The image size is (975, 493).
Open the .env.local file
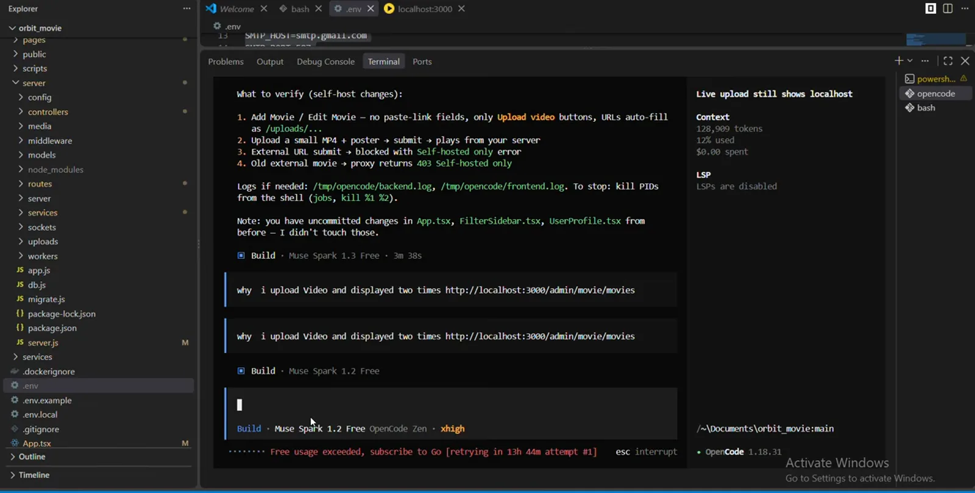pyautogui.click(x=40, y=414)
